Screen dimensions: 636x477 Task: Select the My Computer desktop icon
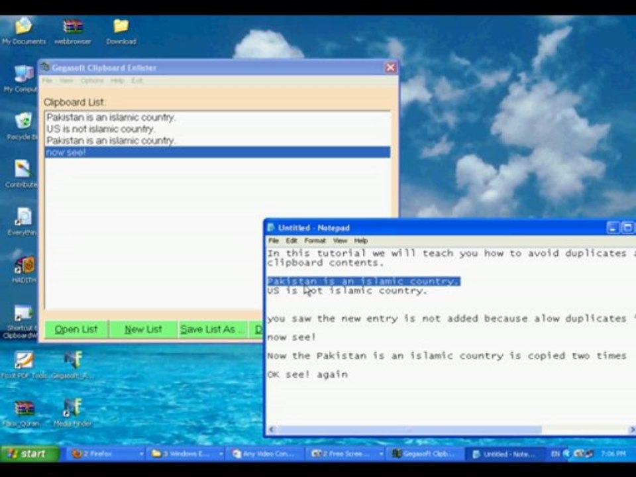point(23,78)
